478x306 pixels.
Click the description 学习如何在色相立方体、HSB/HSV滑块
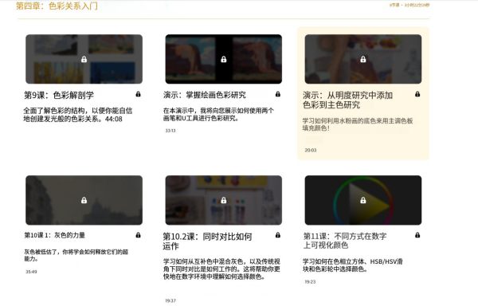click(x=353, y=265)
